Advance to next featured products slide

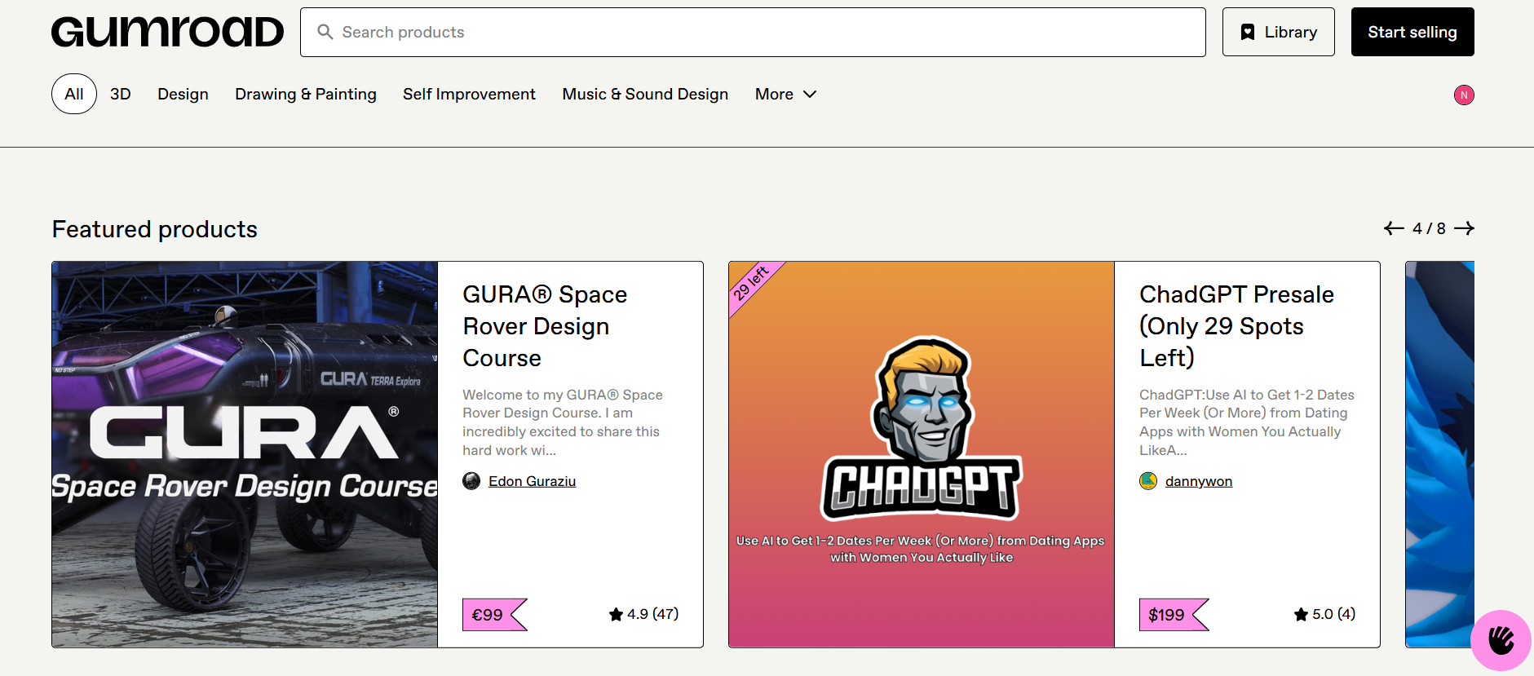click(x=1464, y=228)
